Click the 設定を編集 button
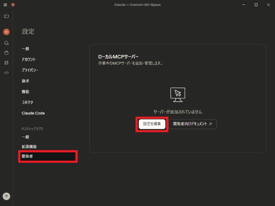This screenshot has height=206, width=275. [x=152, y=124]
